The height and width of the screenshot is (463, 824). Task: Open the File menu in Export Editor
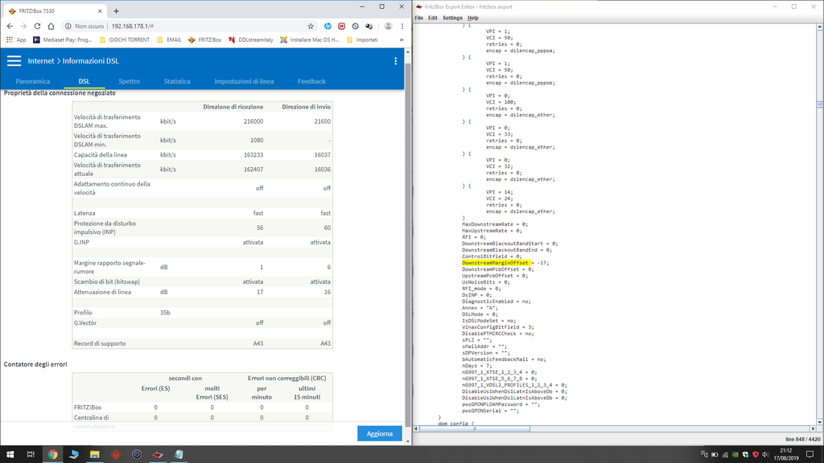[x=419, y=18]
